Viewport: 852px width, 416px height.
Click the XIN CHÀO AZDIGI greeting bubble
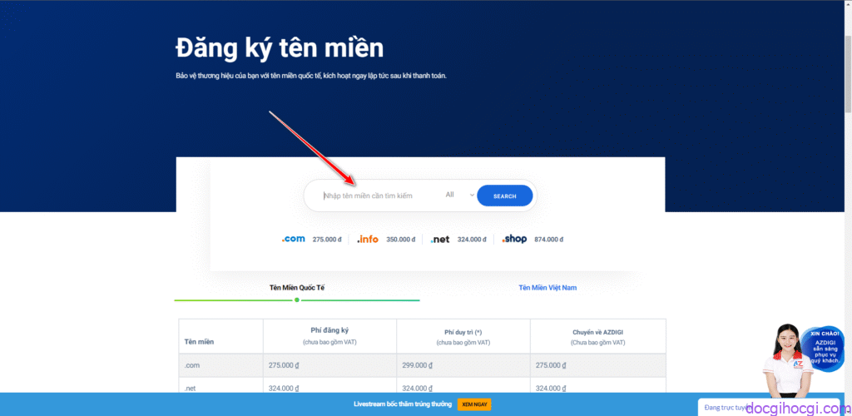click(x=825, y=349)
